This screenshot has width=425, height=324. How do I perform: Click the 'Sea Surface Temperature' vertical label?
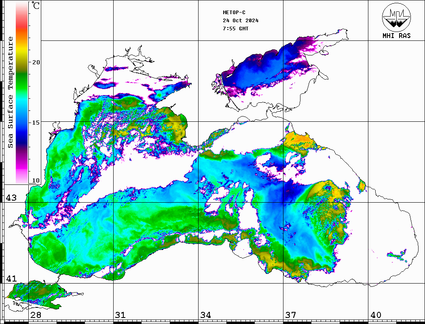tap(10, 92)
